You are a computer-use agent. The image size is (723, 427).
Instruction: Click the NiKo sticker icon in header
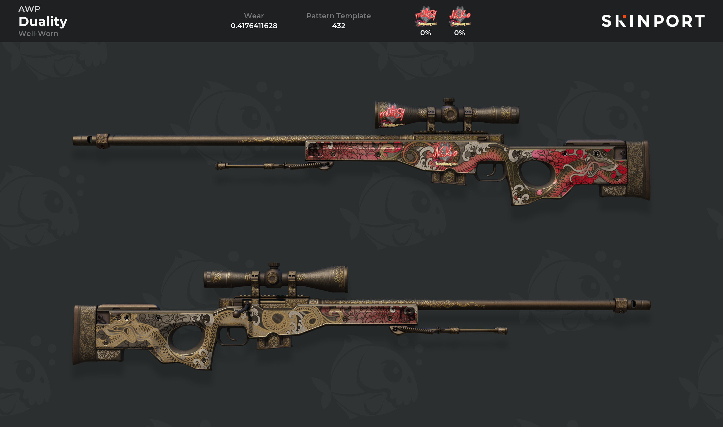[460, 16]
